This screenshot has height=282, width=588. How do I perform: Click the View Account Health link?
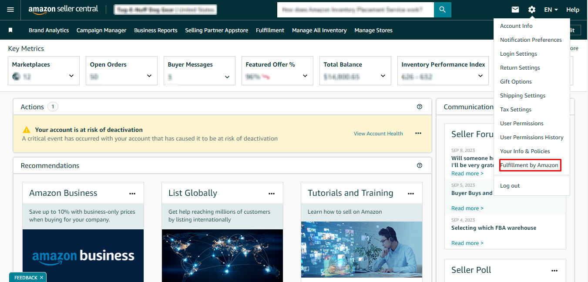click(378, 133)
